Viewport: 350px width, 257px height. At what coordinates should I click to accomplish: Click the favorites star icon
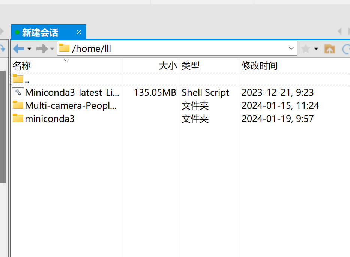click(x=306, y=48)
